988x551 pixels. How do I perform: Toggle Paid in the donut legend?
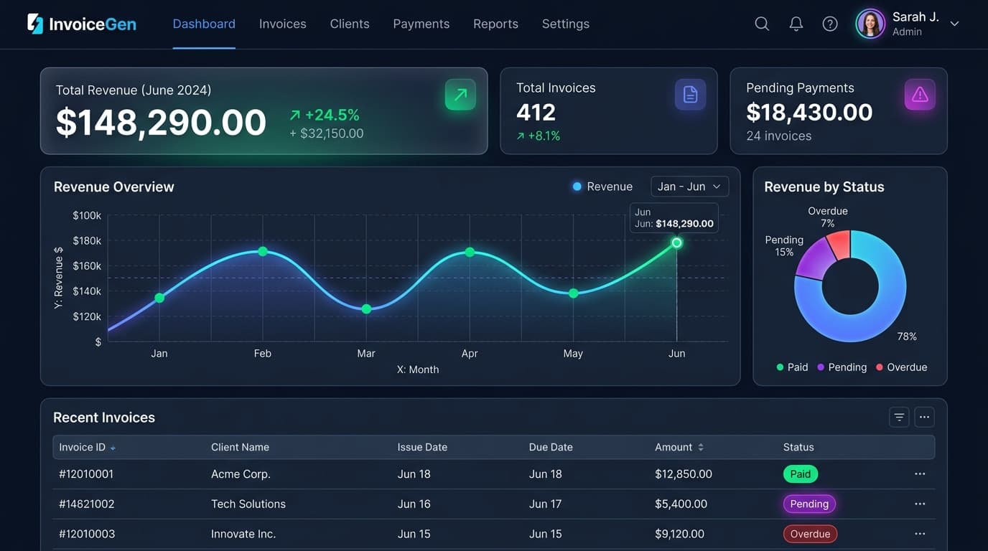(x=792, y=367)
